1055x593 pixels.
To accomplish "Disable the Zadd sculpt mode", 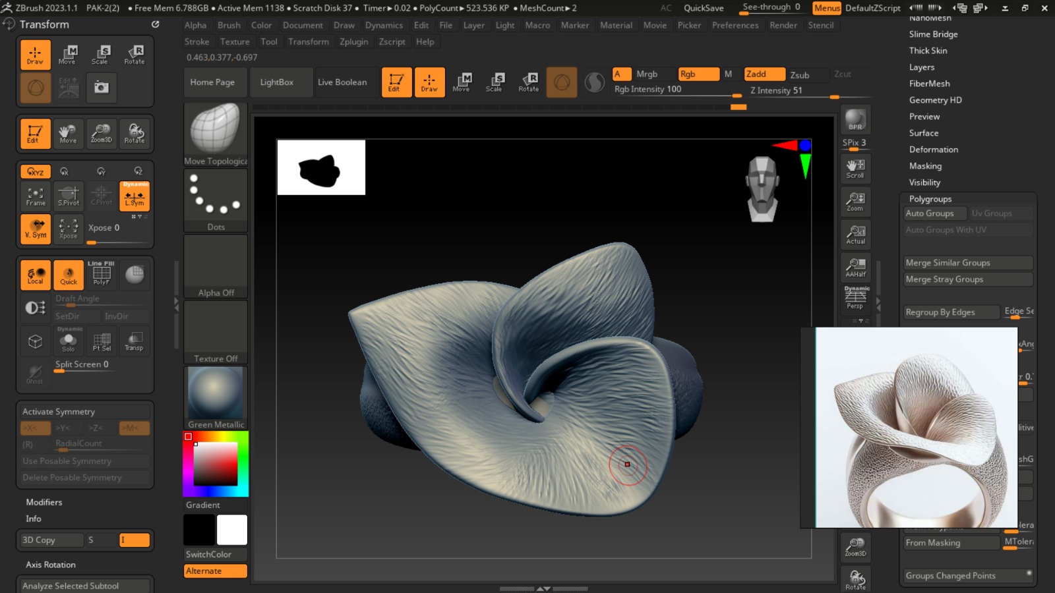I will pyautogui.click(x=764, y=74).
